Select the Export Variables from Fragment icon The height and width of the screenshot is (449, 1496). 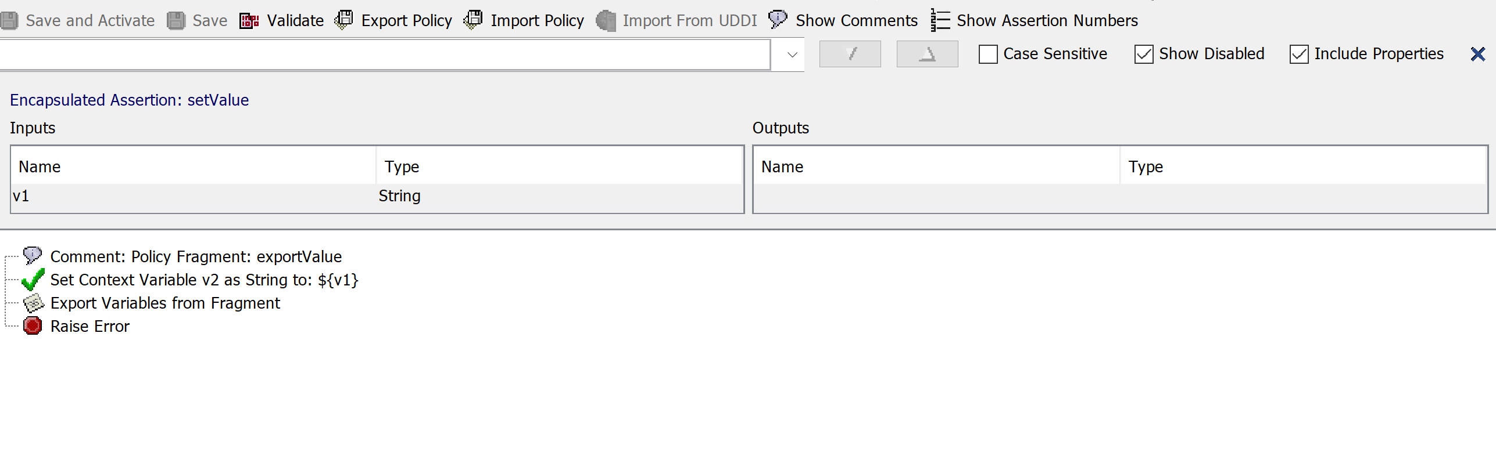coord(33,303)
